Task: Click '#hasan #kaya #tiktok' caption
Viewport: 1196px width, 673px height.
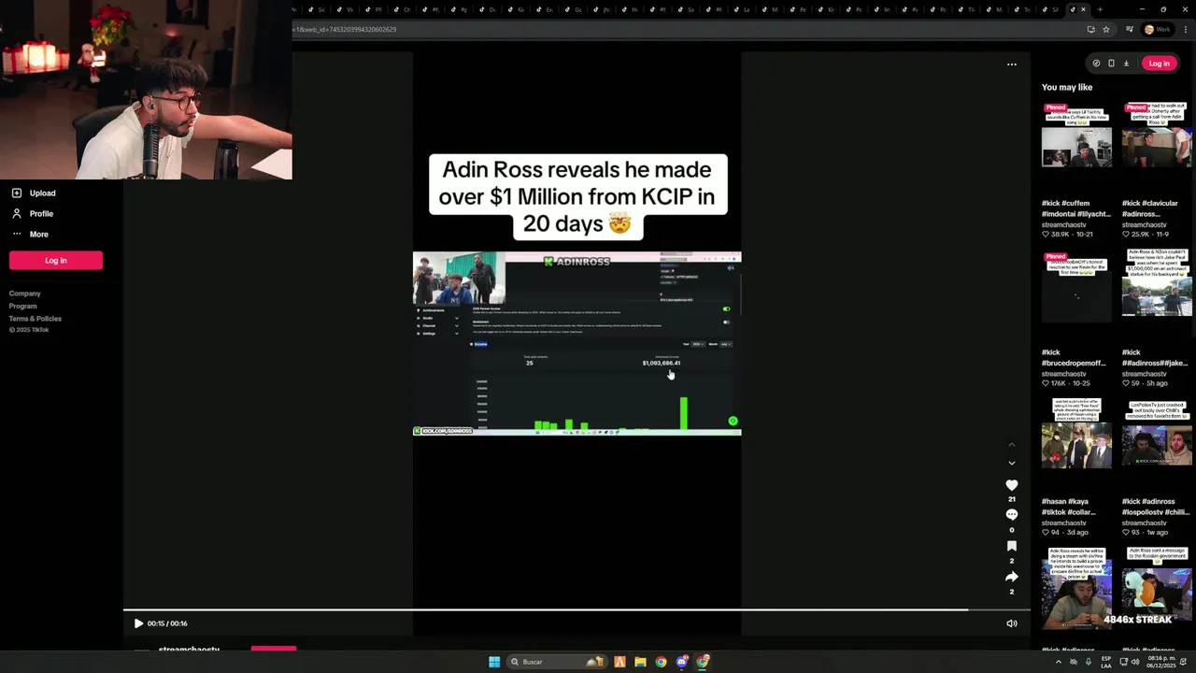Action: click(1068, 507)
